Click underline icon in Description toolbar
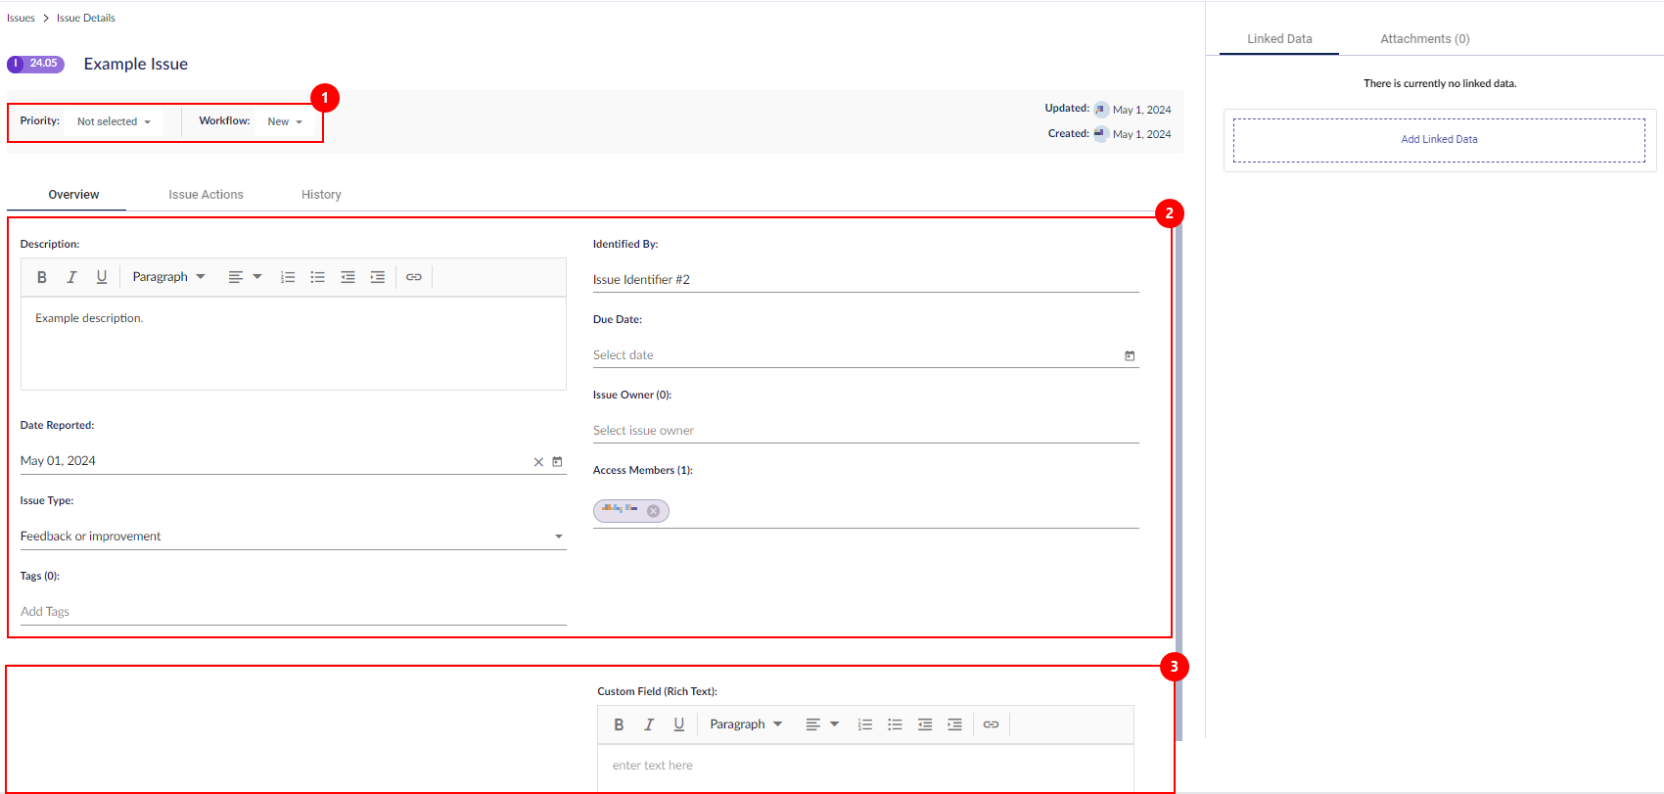Image resolution: width=1664 pixels, height=794 pixels. [101, 277]
